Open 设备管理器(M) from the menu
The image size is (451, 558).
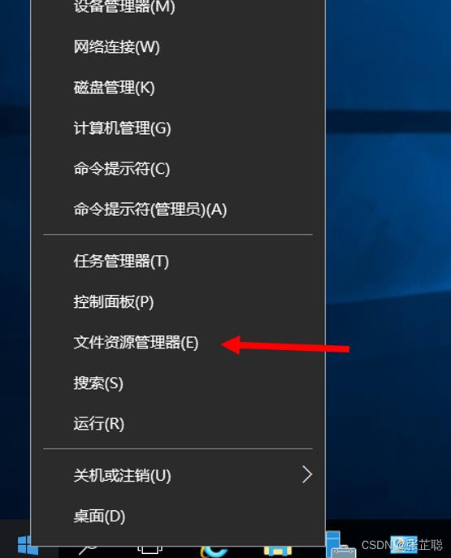(178, 6)
